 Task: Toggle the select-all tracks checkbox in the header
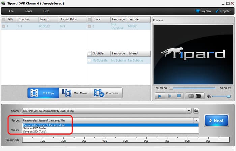(x=89, y=19)
